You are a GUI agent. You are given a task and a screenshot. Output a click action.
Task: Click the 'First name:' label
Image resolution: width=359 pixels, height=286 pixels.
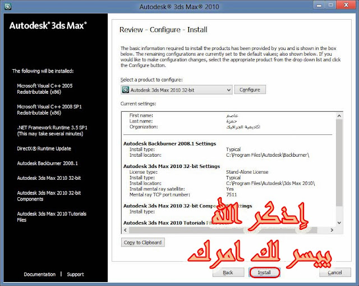tap(141, 115)
